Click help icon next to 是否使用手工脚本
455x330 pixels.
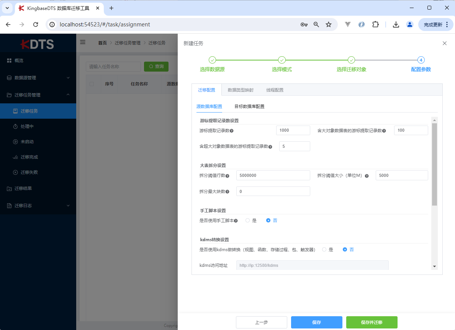[236, 221]
